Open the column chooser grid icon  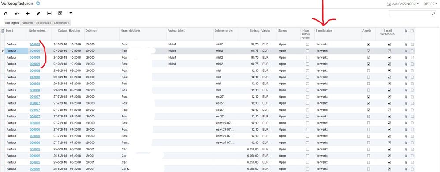[x=3, y=30]
